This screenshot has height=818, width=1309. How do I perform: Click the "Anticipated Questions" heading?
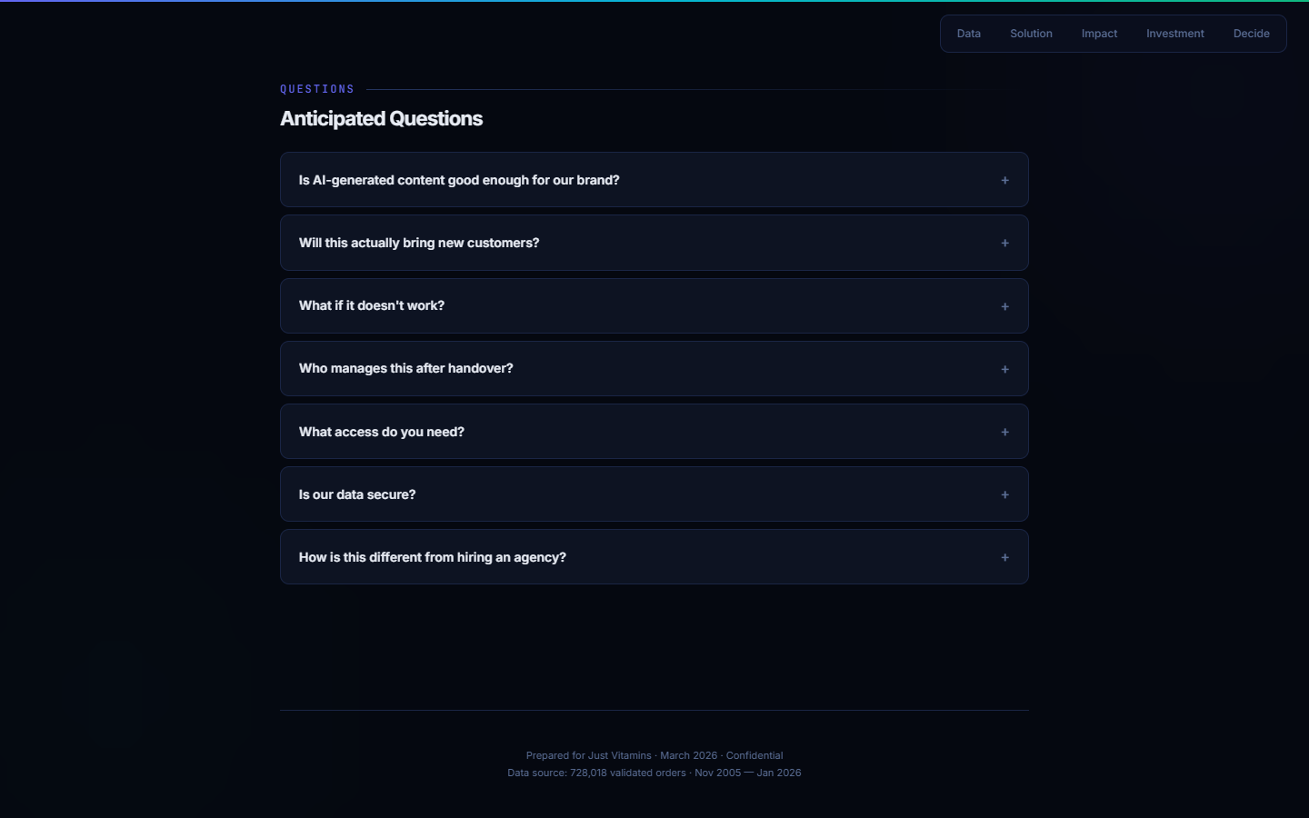(381, 119)
